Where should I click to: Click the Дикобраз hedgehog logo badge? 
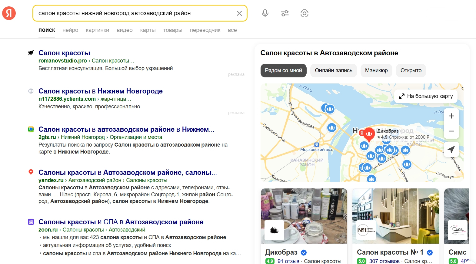click(x=274, y=230)
